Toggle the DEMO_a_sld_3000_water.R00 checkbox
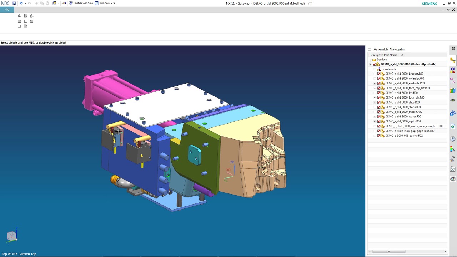This screenshot has width=457, height=257. click(x=379, y=117)
